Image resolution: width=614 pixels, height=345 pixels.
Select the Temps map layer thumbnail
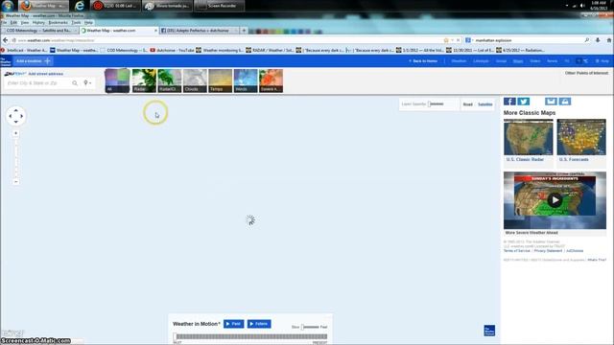(220, 80)
